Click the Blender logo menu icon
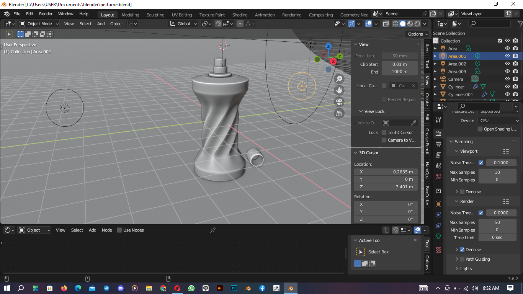 (x=7, y=14)
